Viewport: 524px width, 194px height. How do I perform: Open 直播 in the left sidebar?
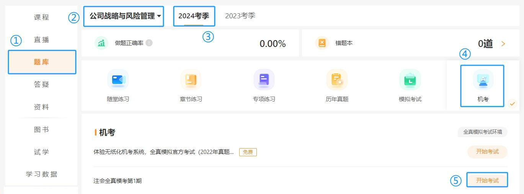[41, 40]
